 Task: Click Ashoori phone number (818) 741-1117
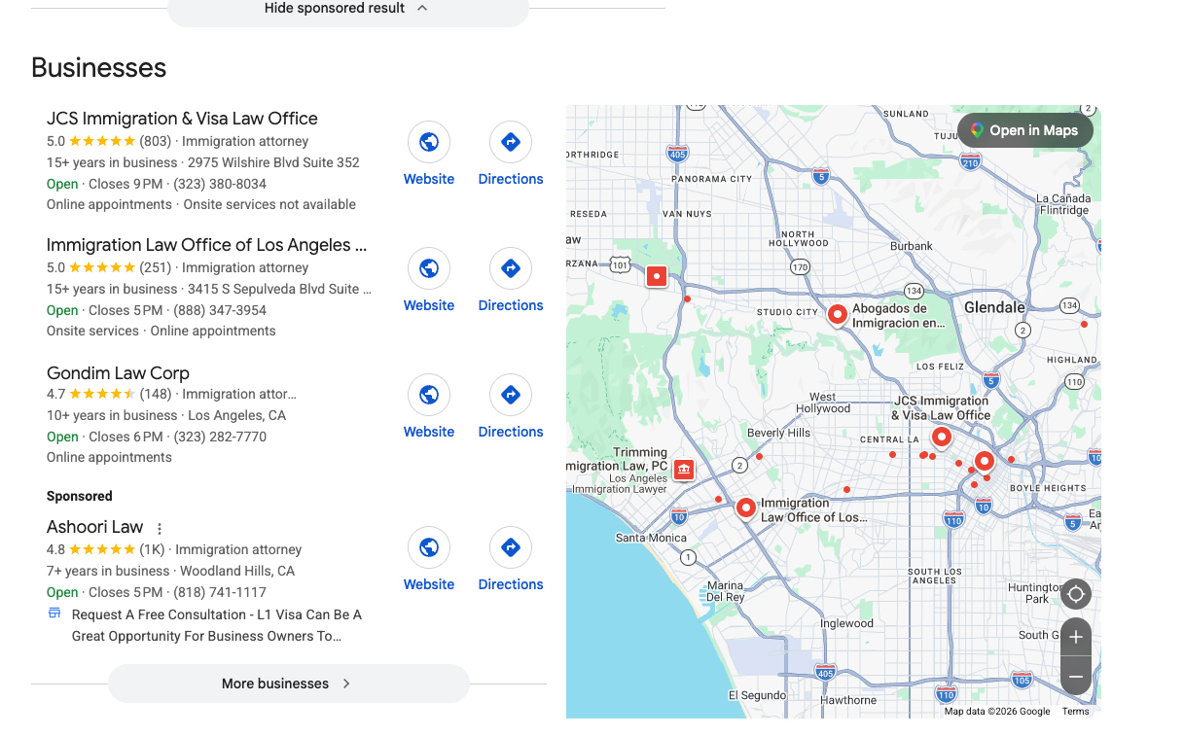tap(220, 592)
